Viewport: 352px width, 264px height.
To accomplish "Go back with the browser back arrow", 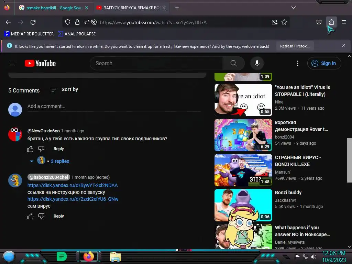I will (x=8, y=22).
